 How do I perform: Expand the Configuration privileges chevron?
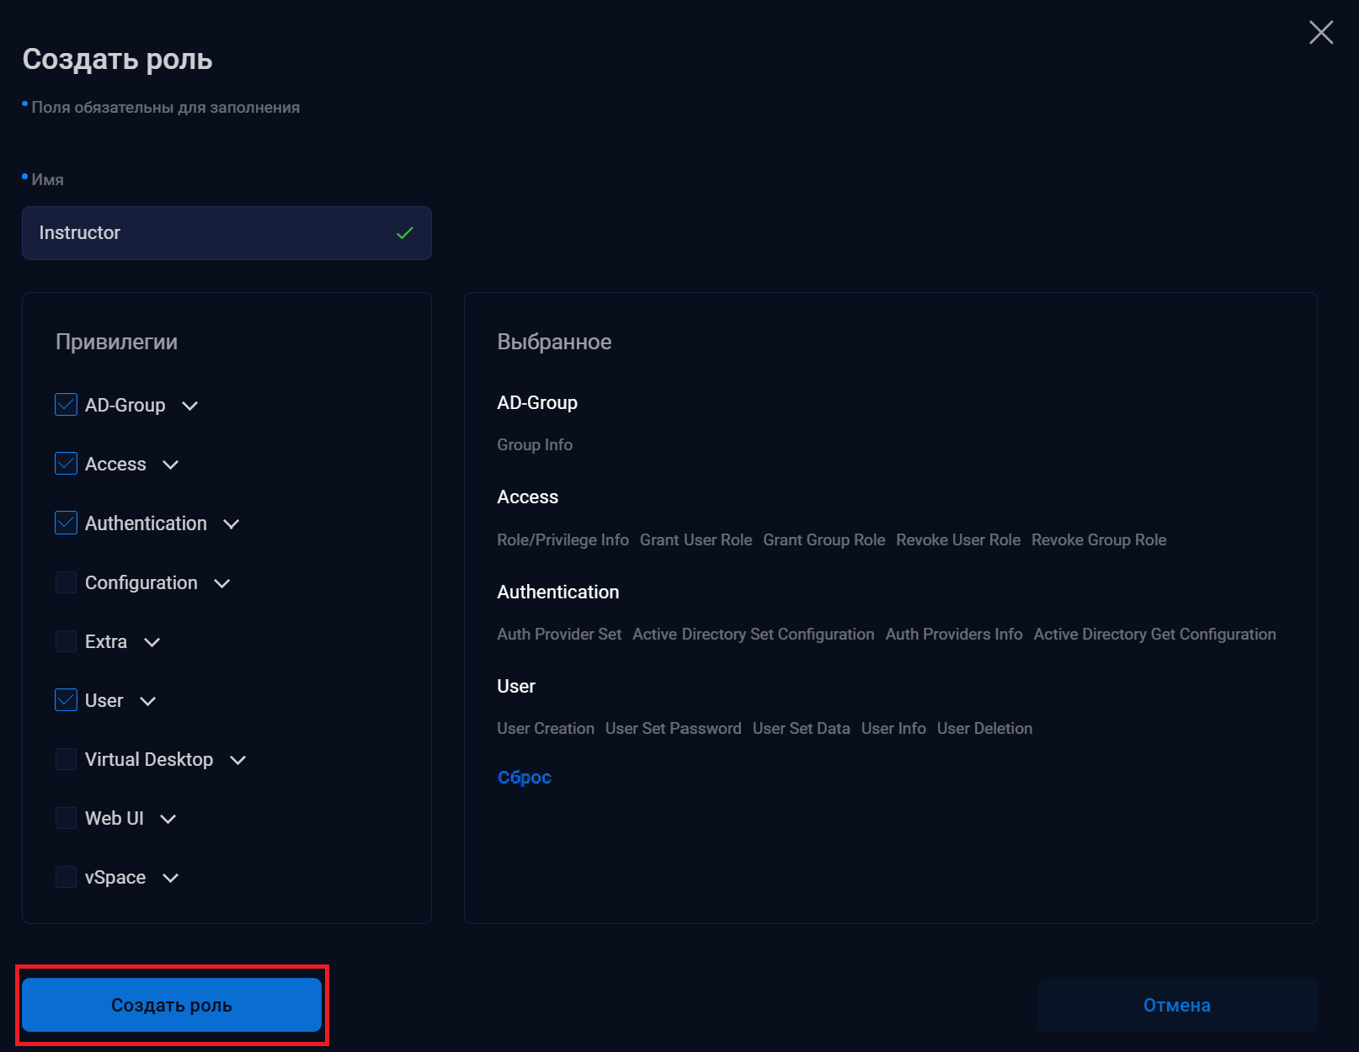click(222, 583)
